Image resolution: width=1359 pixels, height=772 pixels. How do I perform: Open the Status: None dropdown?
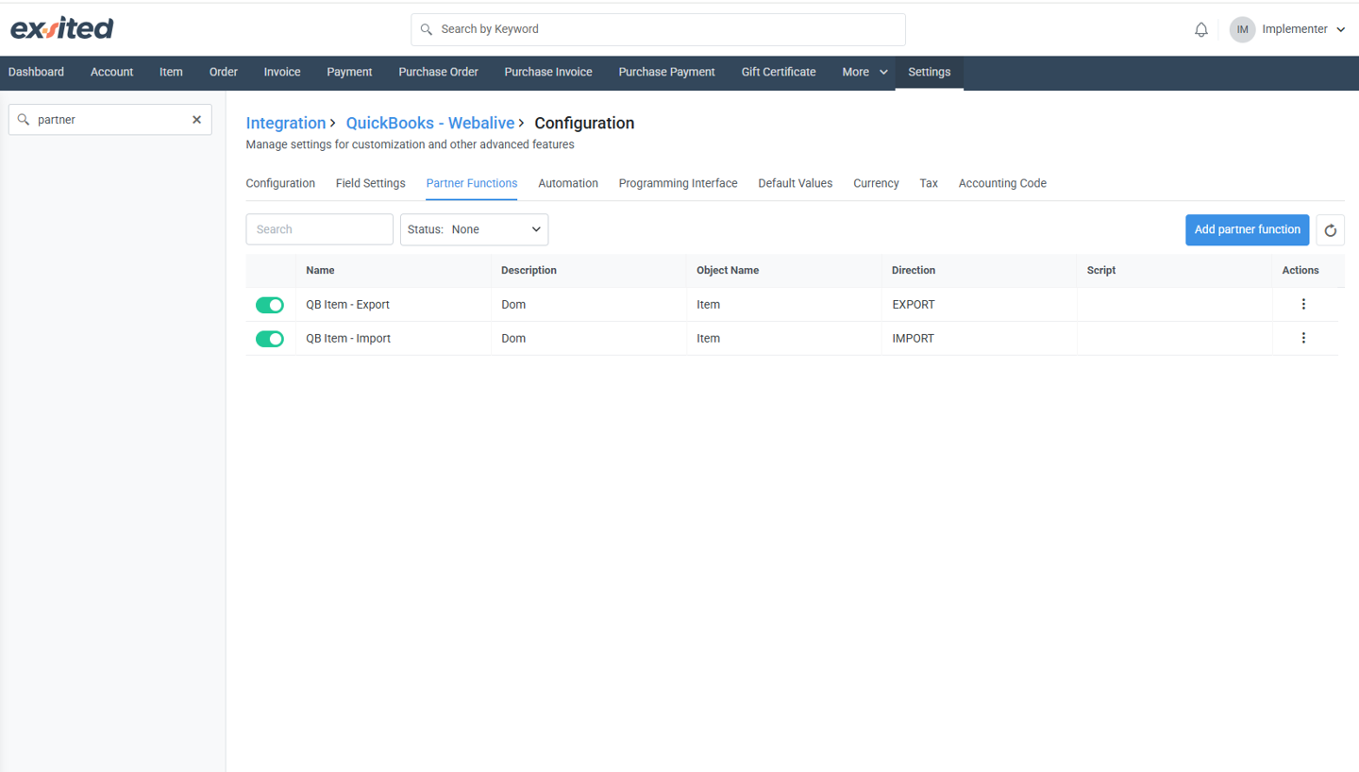pyautogui.click(x=474, y=229)
